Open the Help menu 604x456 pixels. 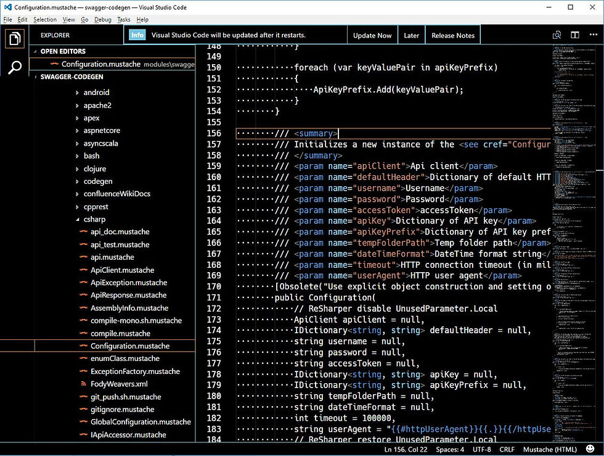142,20
